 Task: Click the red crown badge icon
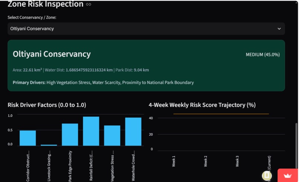pos(288,175)
